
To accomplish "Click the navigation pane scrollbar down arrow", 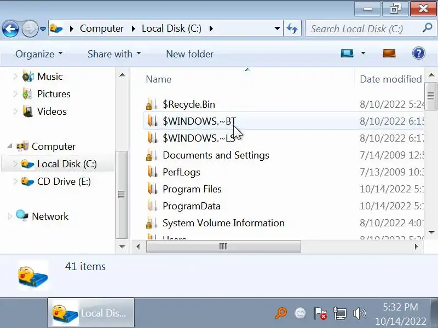I will pos(122,247).
